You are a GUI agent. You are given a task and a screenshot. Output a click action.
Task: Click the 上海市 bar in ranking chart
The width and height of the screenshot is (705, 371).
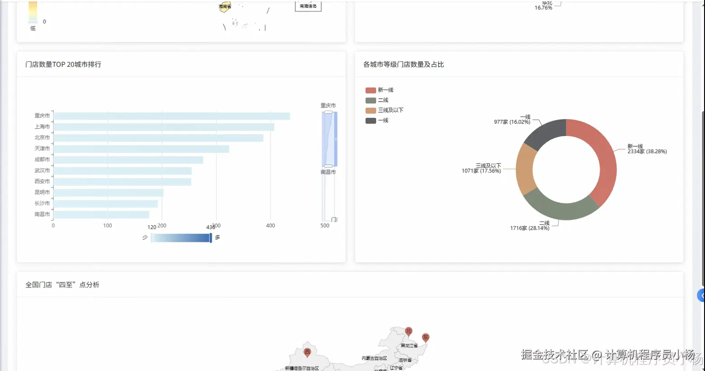point(164,127)
